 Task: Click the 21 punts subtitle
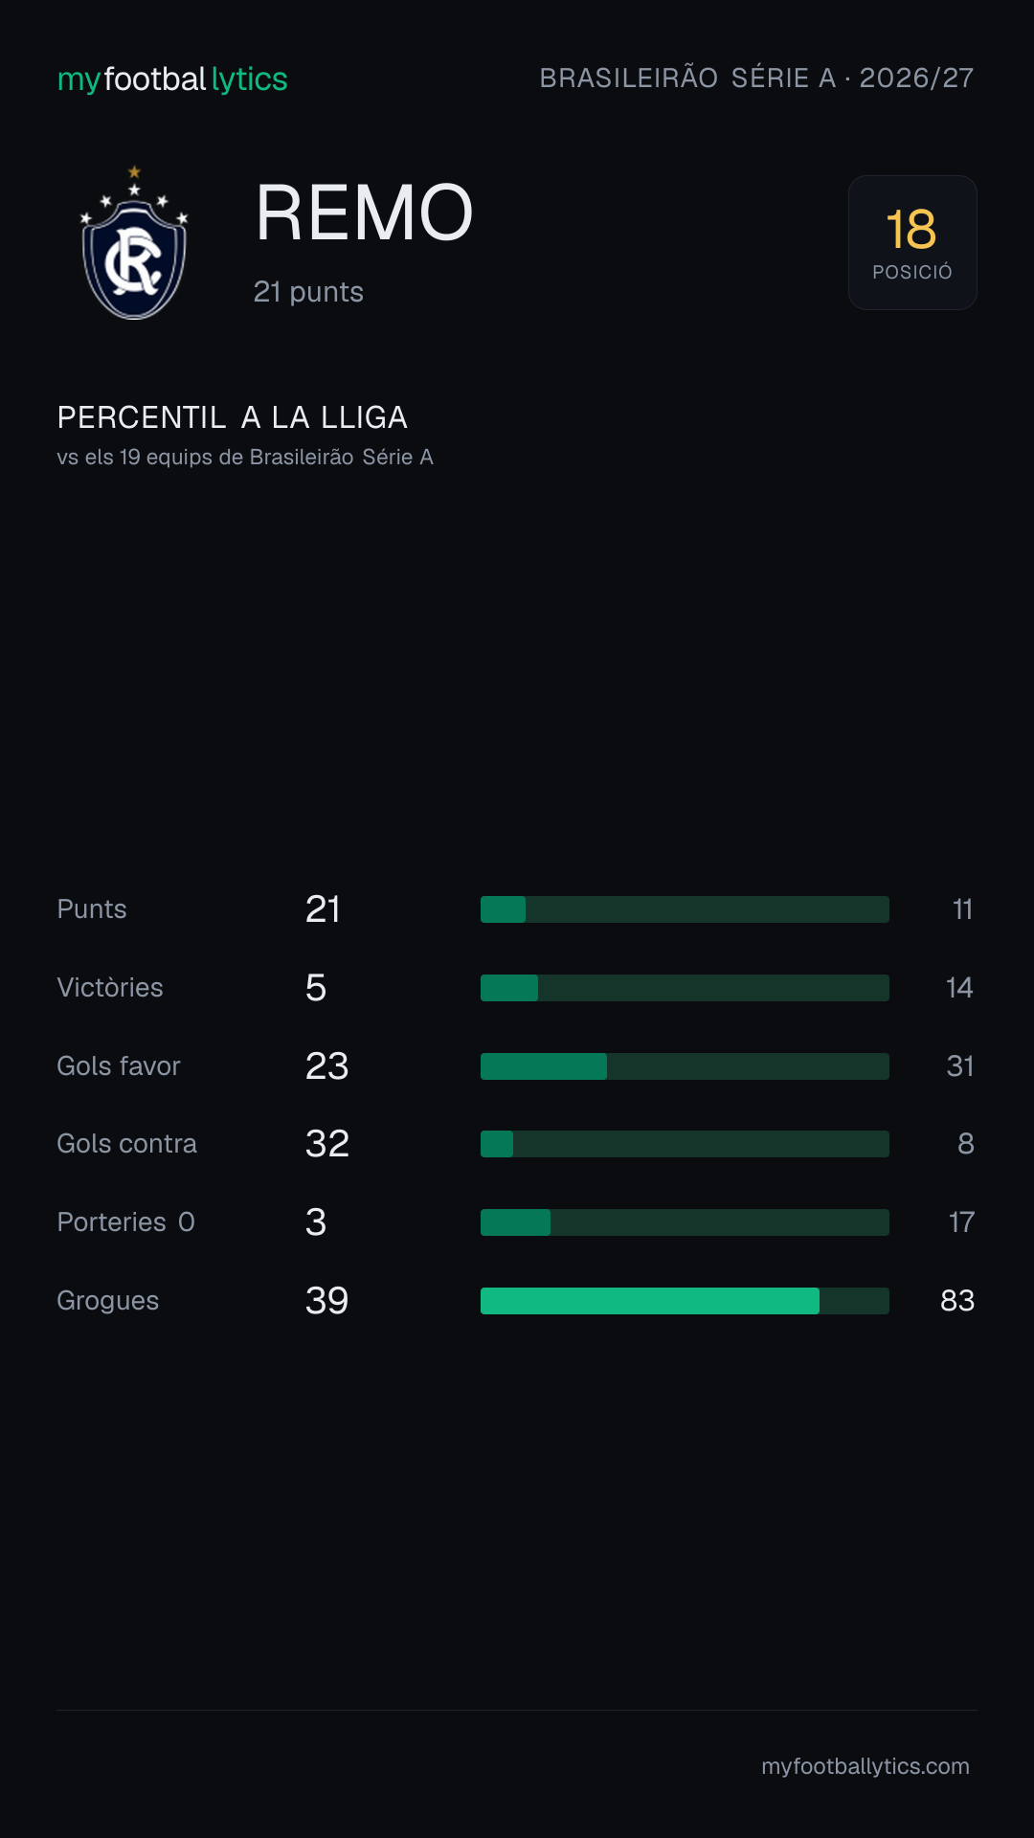(x=308, y=292)
